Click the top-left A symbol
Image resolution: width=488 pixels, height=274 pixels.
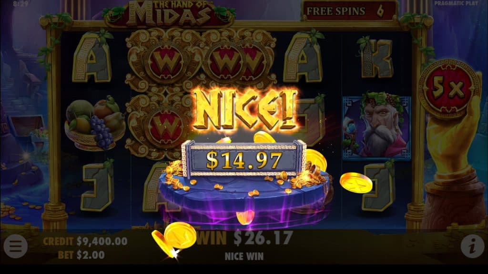[x=92, y=57]
